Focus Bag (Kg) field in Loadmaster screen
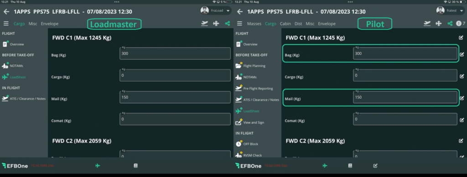The image size is (467, 177). point(175,54)
